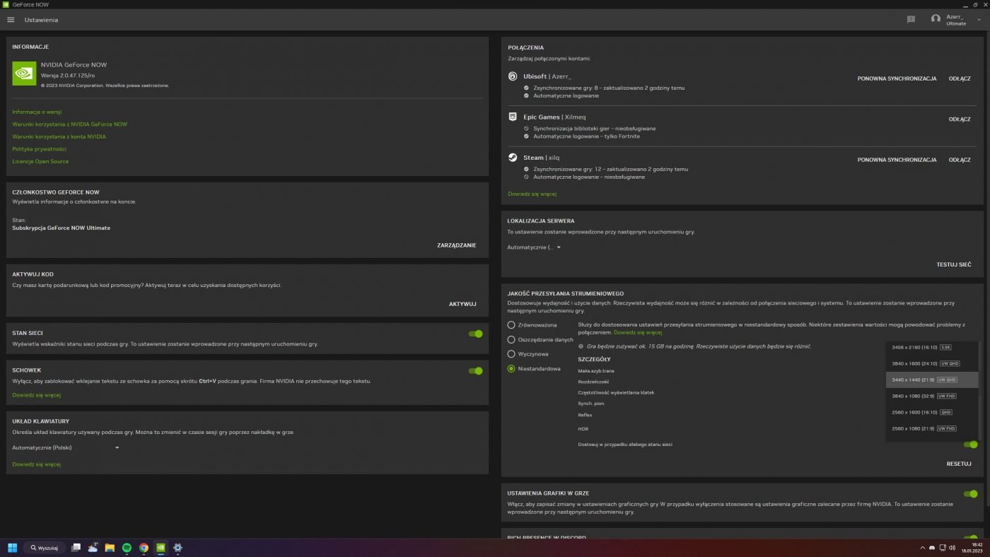Open the Automatycznie server location dropdown
Screen dimensions: 990x557
point(534,247)
